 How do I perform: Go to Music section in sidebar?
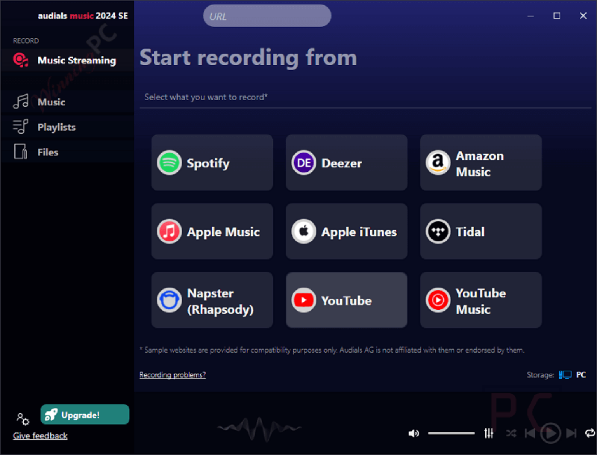click(67, 102)
